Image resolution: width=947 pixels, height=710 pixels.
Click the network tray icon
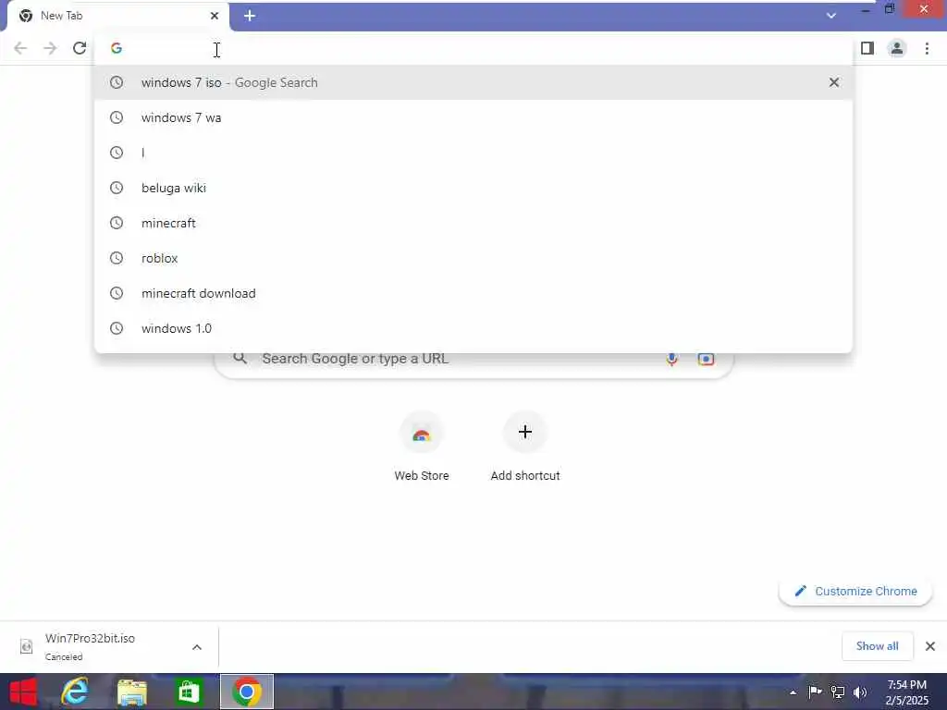point(838,692)
